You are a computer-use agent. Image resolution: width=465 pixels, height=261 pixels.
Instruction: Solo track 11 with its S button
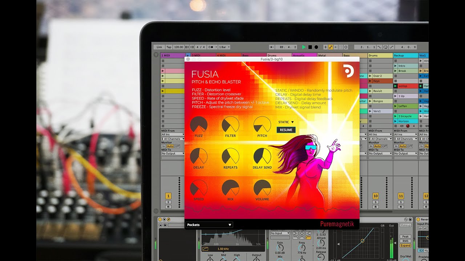401,202
